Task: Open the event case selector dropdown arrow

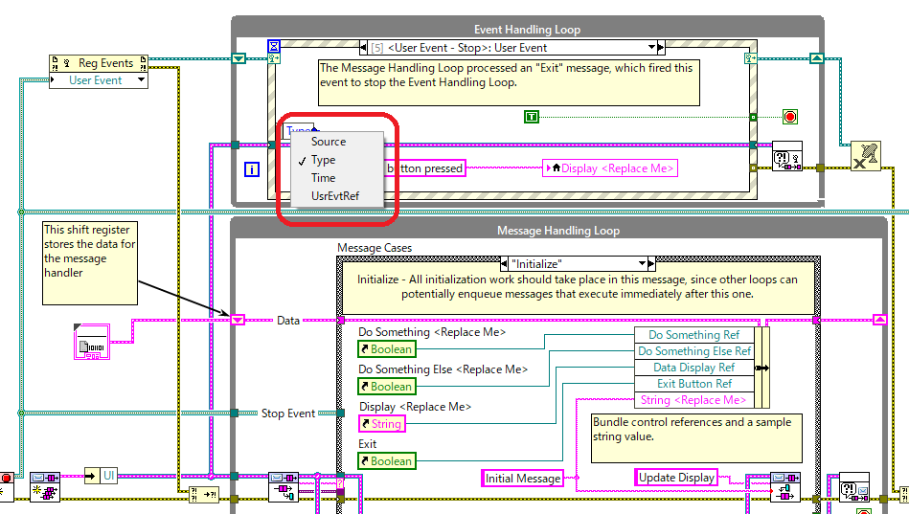Action: pos(651,48)
